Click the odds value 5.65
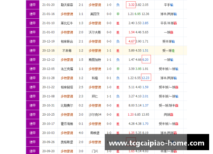Image resolution: width=213 pixels, height=154 pixels. point(145,32)
